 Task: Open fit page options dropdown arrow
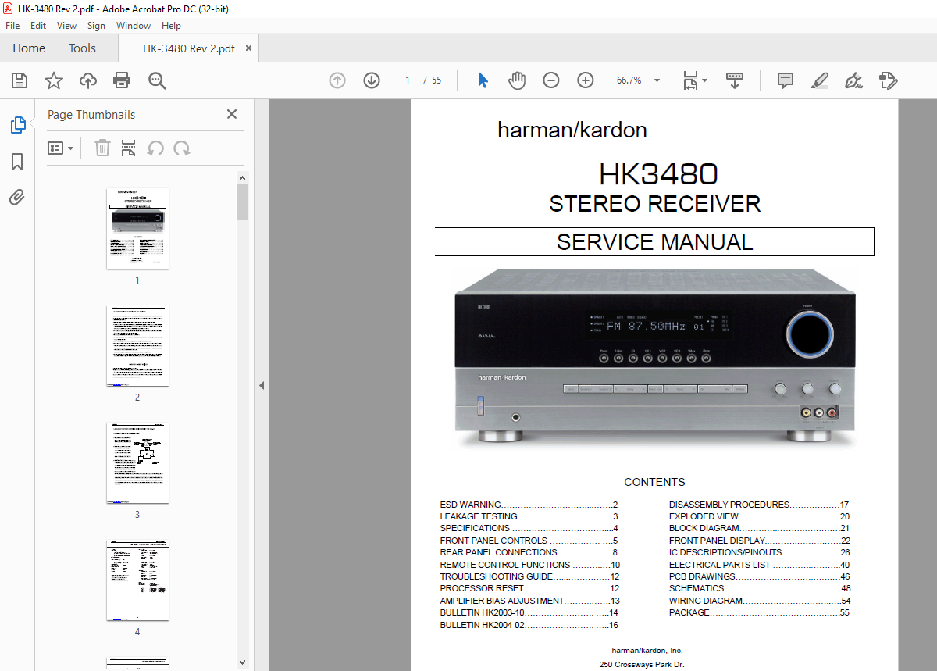(x=704, y=80)
